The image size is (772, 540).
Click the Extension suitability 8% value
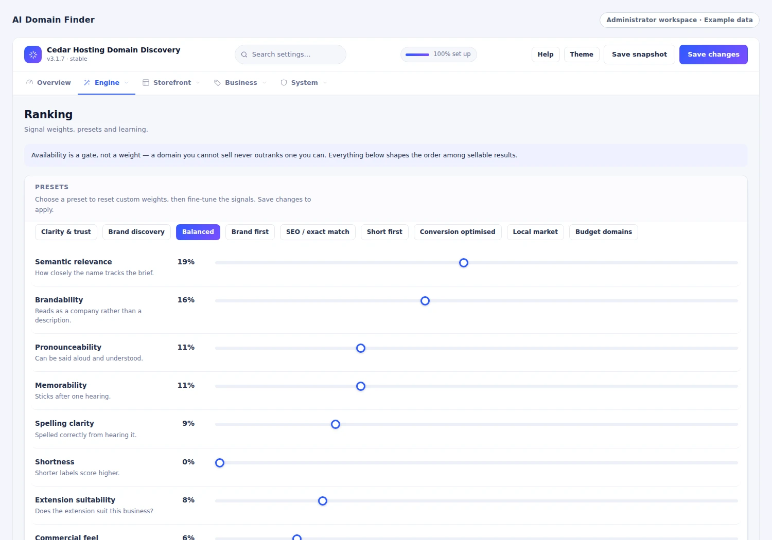click(188, 500)
